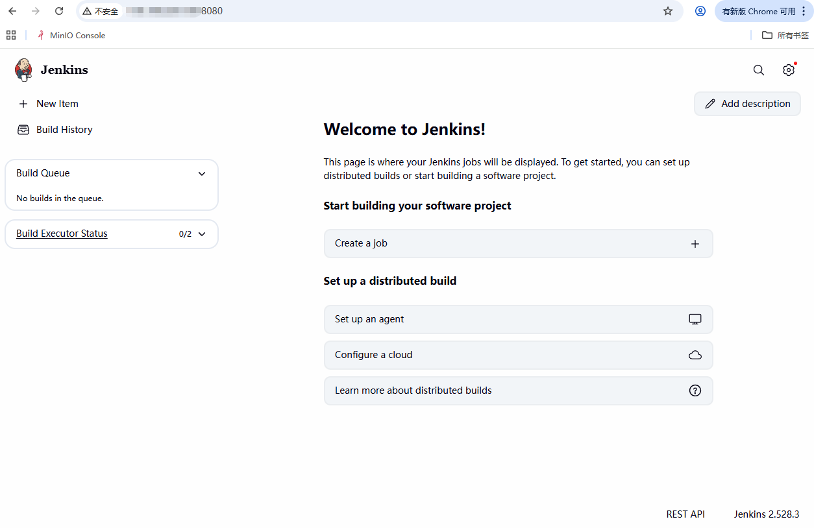814x528 pixels.
Task: Click the cloud icon in Configure a cloud
Action: [695, 355]
